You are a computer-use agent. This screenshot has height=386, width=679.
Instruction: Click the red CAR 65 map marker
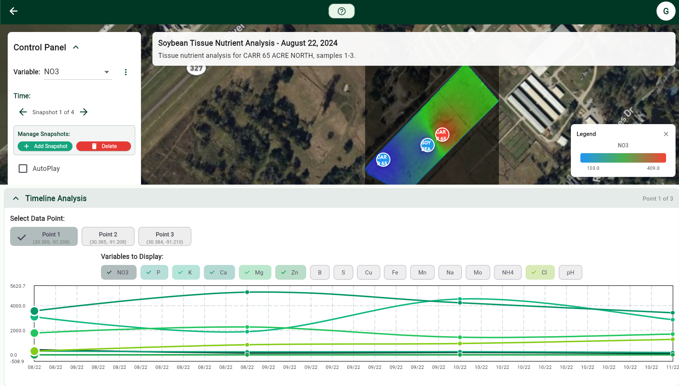(x=442, y=135)
